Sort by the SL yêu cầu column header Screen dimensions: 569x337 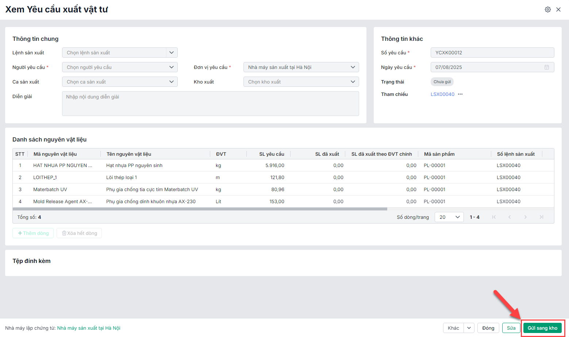coord(272,154)
